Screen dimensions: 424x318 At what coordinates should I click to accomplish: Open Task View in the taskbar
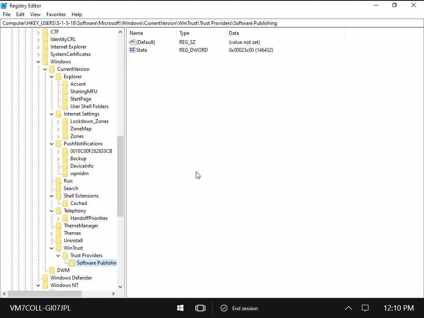[200, 308]
